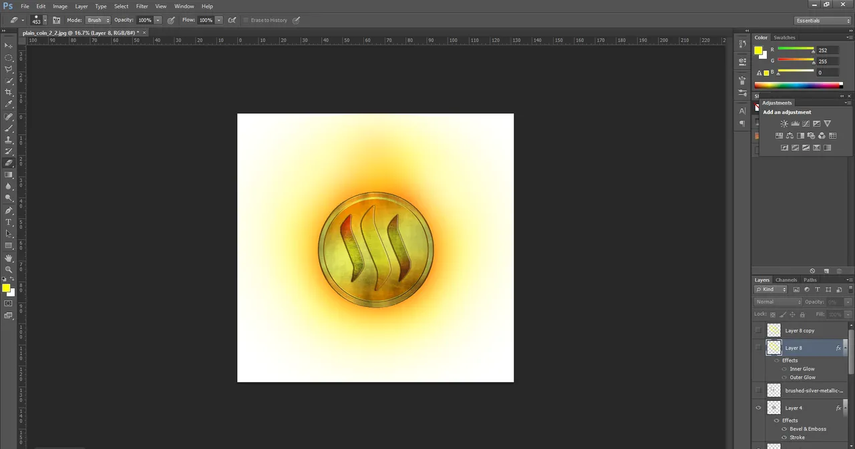Click the Blue value input field
Screen dimensions: 855x449
pyautogui.click(x=828, y=72)
